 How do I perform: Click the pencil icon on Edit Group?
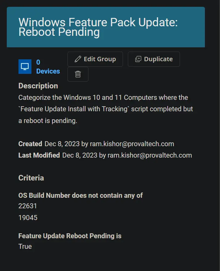click(78, 59)
